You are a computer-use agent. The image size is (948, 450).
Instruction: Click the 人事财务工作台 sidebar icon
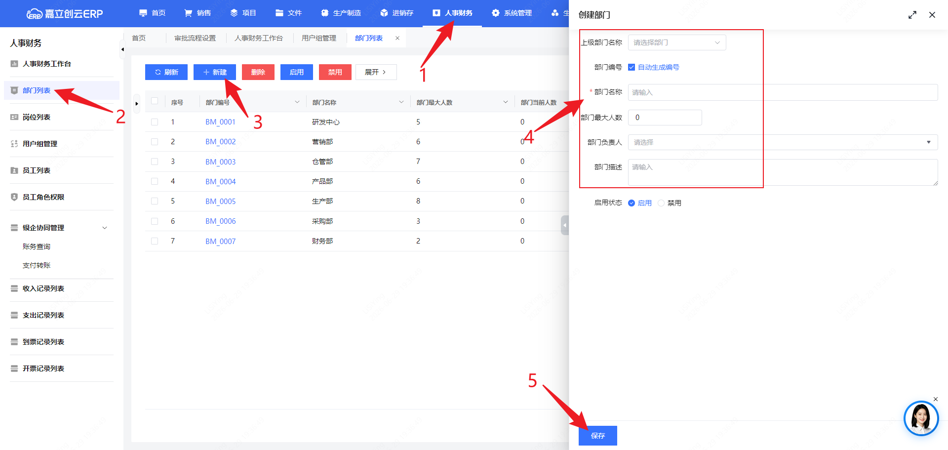pos(14,64)
